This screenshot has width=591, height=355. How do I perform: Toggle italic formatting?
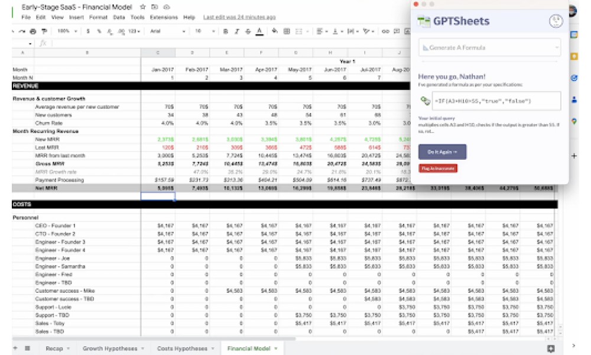coord(237,31)
